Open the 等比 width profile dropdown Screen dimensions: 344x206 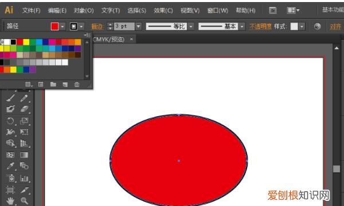(191, 26)
